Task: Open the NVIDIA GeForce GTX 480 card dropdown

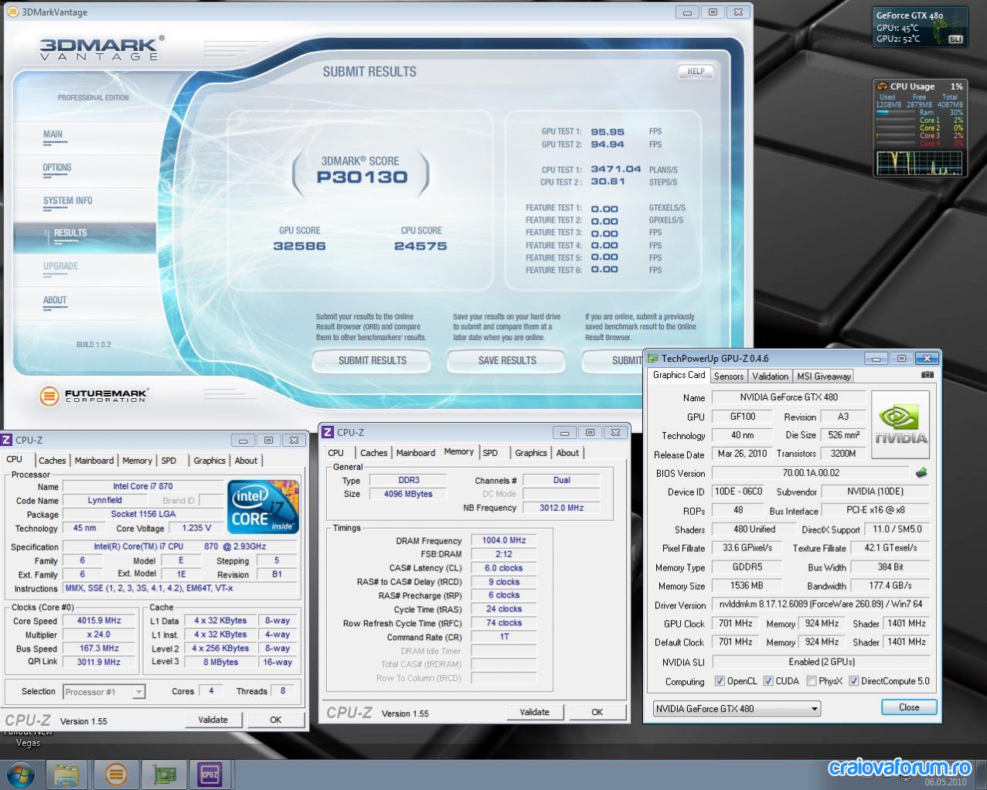Action: pos(737,708)
